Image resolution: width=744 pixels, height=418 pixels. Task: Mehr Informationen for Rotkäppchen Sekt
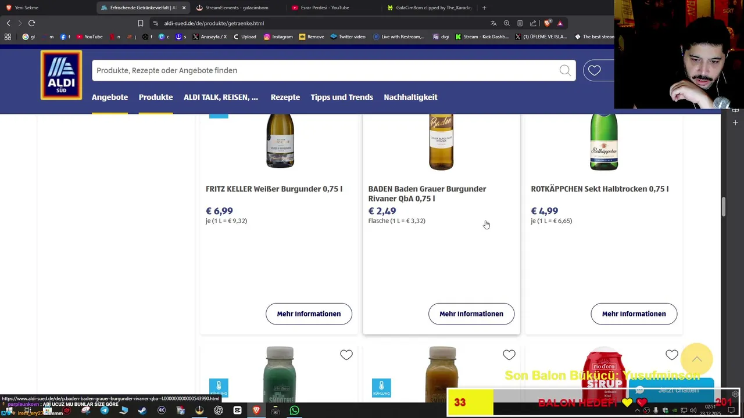pos(634,313)
